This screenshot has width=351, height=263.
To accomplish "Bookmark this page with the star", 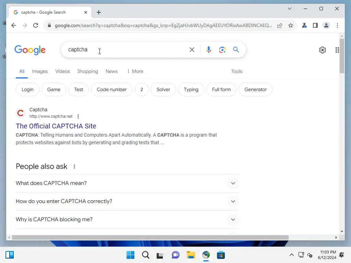I will tap(291, 25).
